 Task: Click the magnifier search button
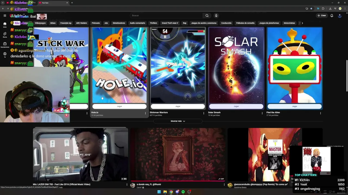[207, 15]
